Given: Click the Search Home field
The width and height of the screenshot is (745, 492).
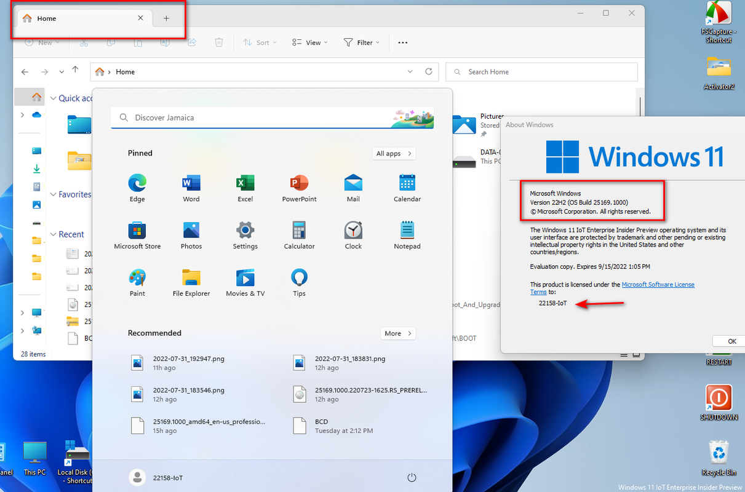Looking at the screenshot, I should 541,72.
